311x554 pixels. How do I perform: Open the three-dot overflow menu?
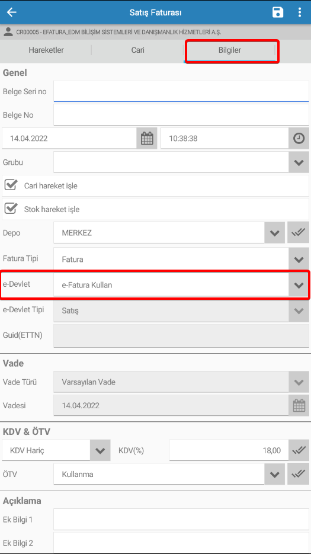pyautogui.click(x=299, y=12)
